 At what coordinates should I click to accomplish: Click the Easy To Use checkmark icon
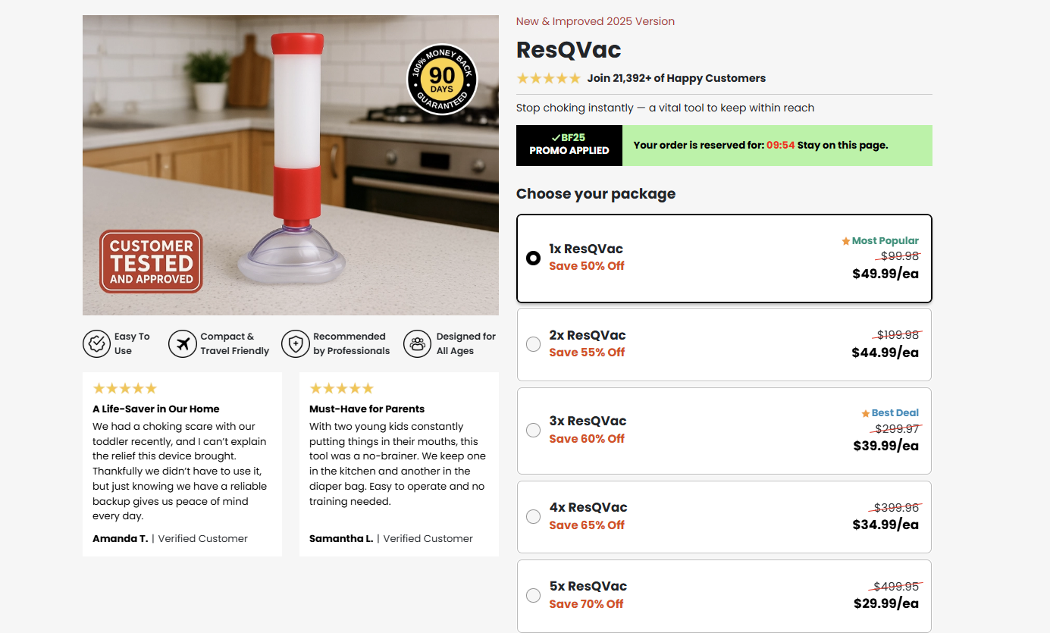[x=97, y=343]
